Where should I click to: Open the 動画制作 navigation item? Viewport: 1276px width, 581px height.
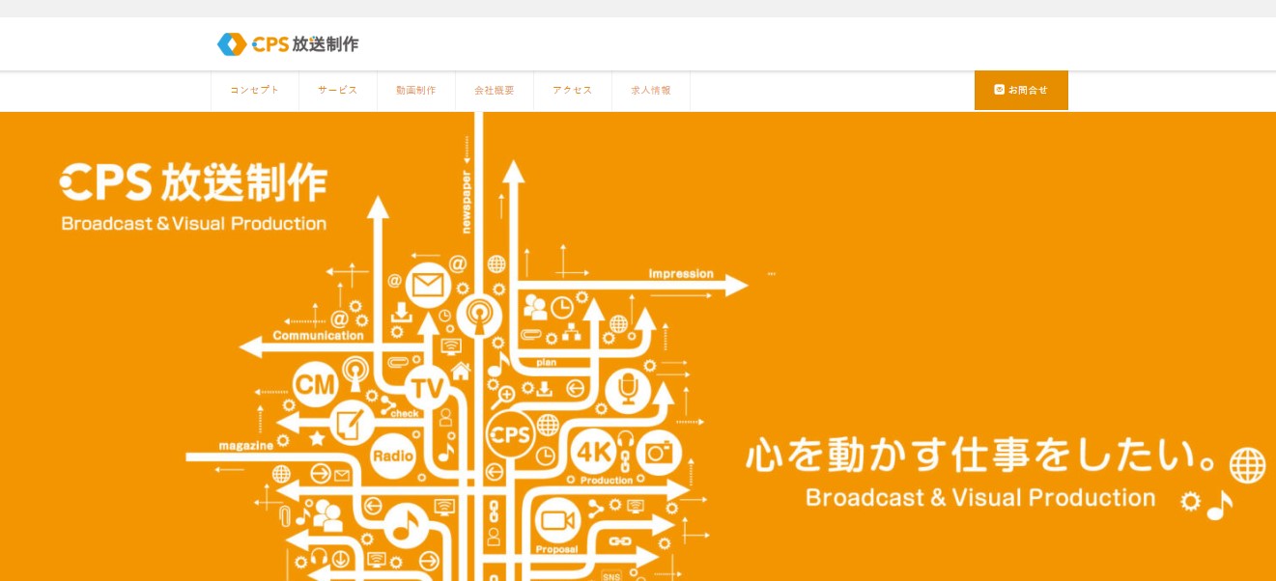416,91
